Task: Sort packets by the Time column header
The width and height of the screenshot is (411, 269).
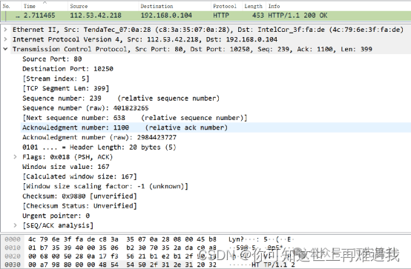Action: tap(30, 6)
